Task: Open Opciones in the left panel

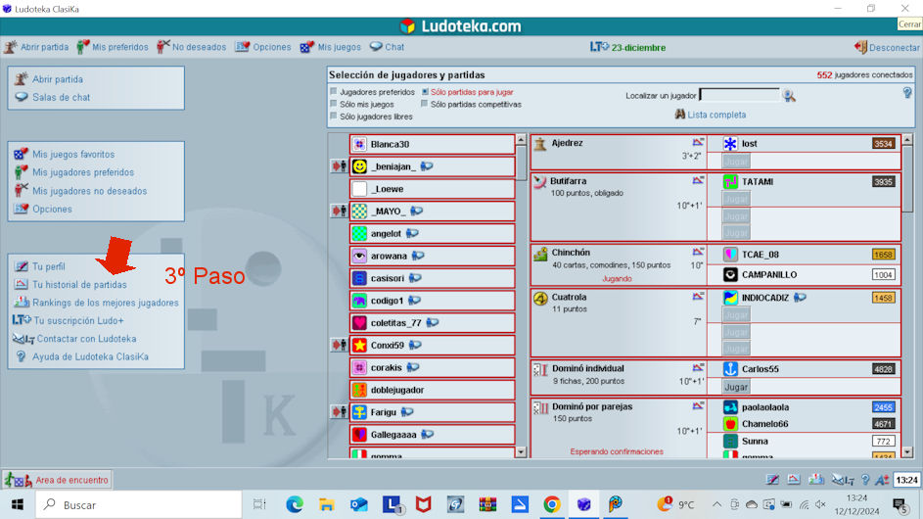Action: (x=43, y=210)
